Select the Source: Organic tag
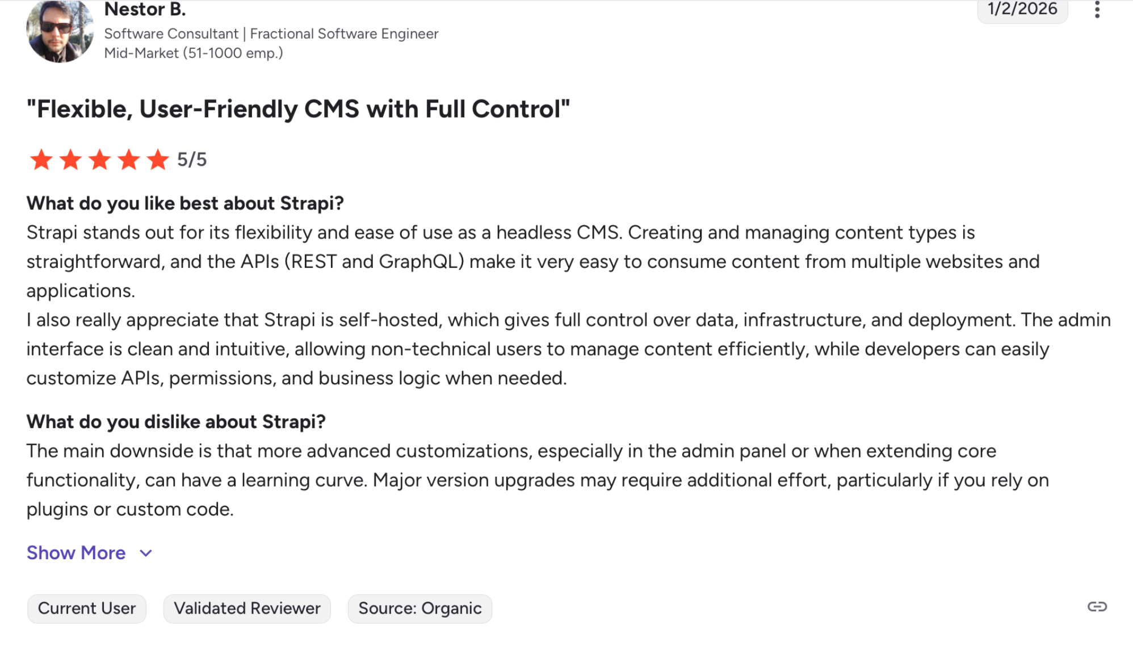The image size is (1133, 646). click(x=419, y=609)
